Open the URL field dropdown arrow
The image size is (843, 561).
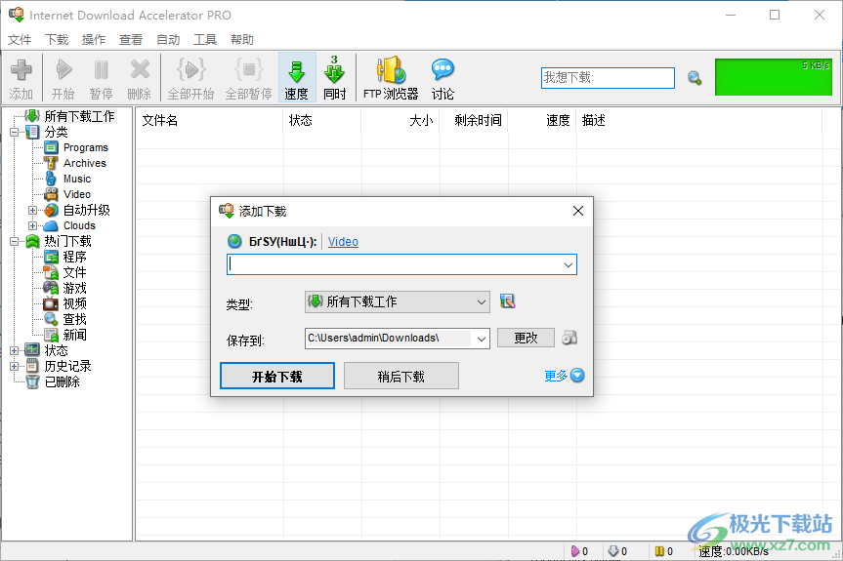569,264
